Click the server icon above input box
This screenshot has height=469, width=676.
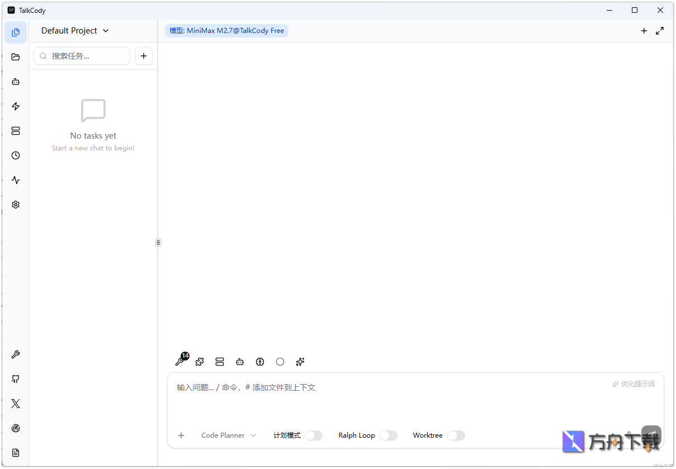pyautogui.click(x=220, y=362)
